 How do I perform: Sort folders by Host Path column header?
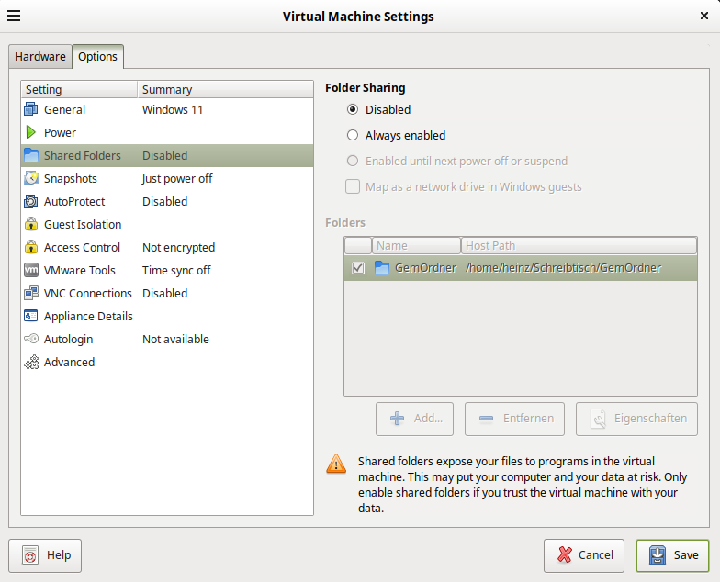[x=579, y=245]
